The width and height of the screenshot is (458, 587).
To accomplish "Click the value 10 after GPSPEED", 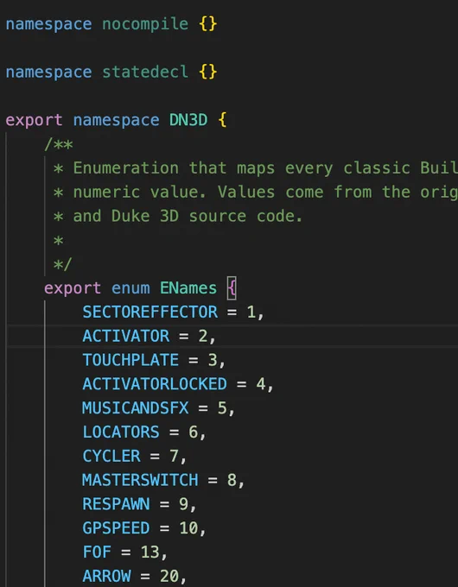I will pyautogui.click(x=188, y=527).
